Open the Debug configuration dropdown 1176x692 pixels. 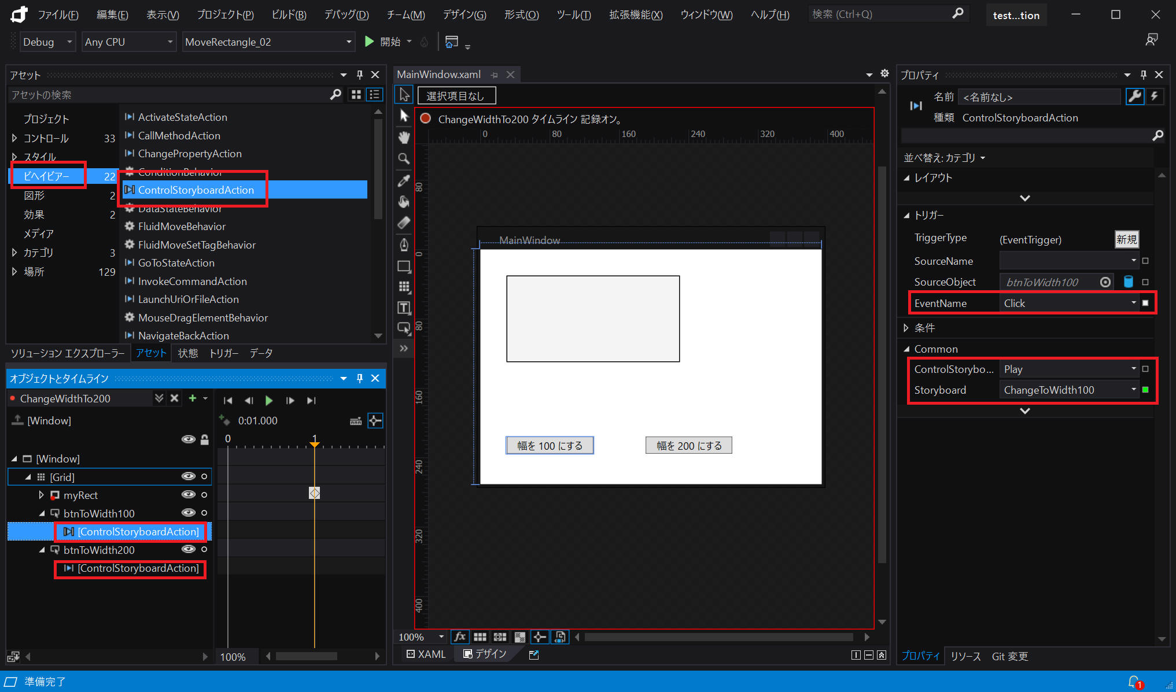pyautogui.click(x=47, y=42)
